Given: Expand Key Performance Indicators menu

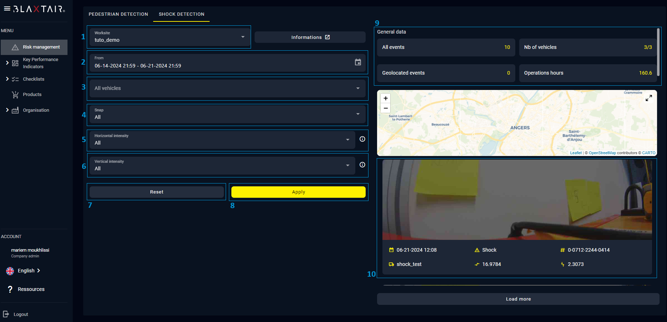Looking at the screenshot, I should (7, 63).
